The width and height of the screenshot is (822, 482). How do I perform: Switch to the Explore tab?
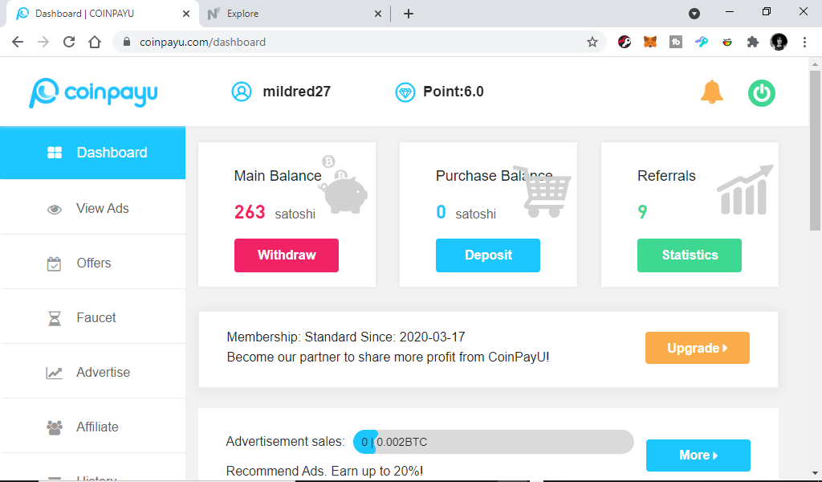click(295, 14)
